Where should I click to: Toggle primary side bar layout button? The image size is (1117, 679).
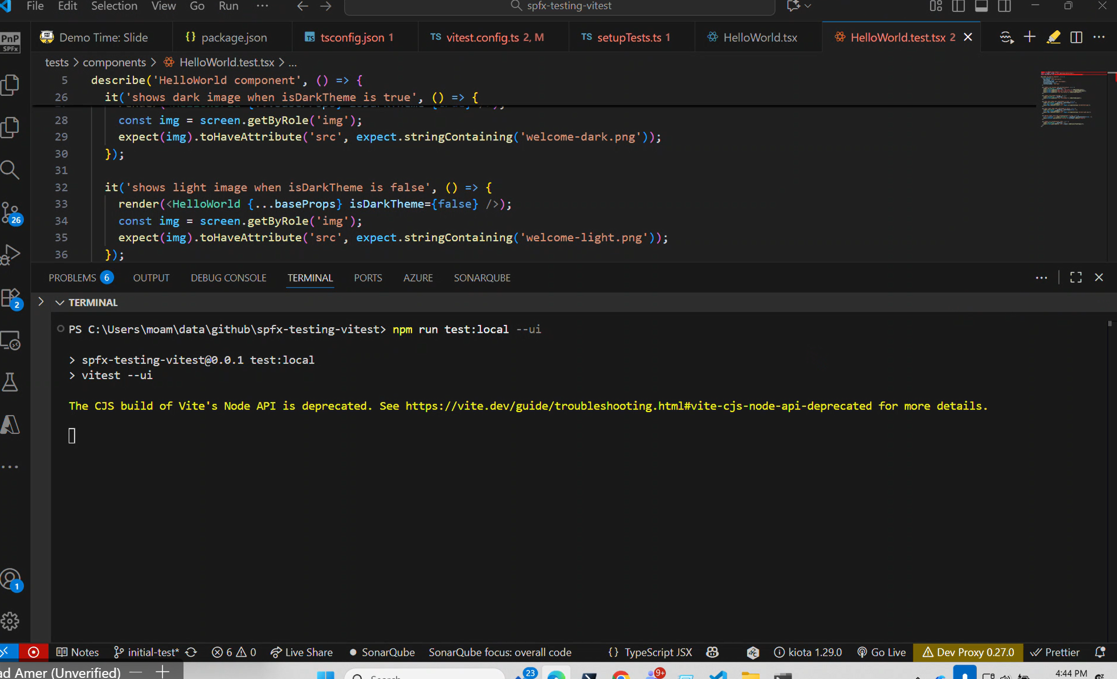[959, 6]
